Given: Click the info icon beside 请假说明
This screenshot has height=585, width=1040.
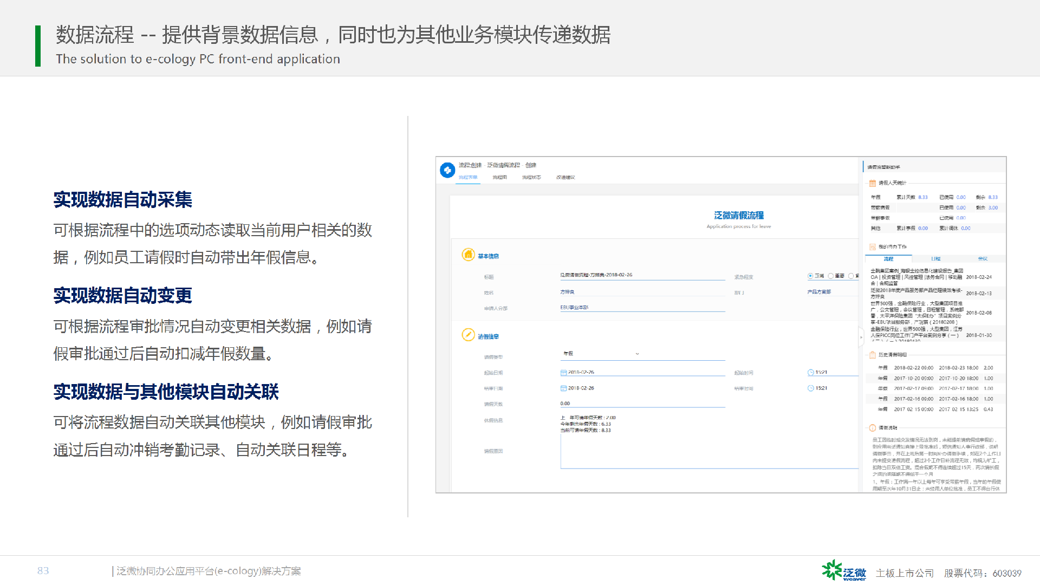Looking at the screenshot, I should [873, 428].
